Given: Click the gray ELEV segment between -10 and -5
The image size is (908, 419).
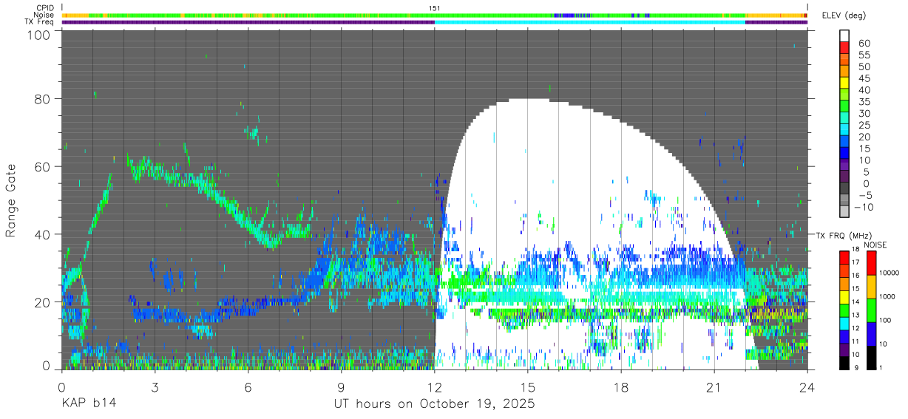Looking at the screenshot, I should (844, 200).
